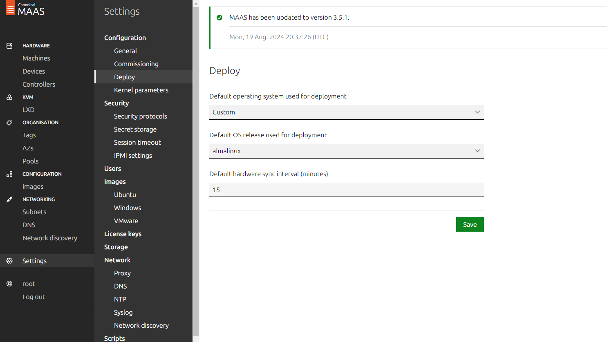The image size is (607, 342).
Task: Expand the default OS release dropdown
Action: click(346, 151)
